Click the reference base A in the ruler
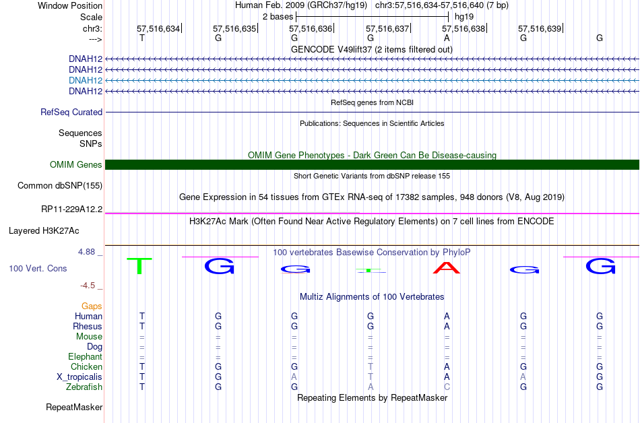The image size is (640, 423). 447,38
